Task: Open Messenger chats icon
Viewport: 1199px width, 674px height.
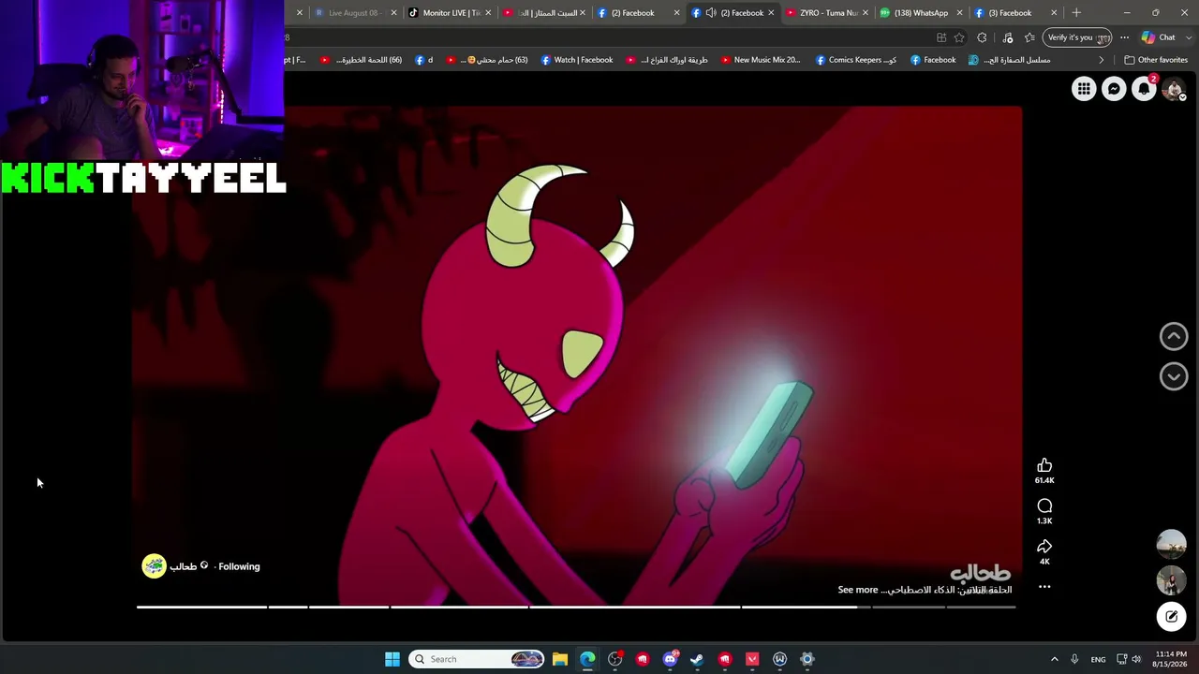Action: 1114,89
